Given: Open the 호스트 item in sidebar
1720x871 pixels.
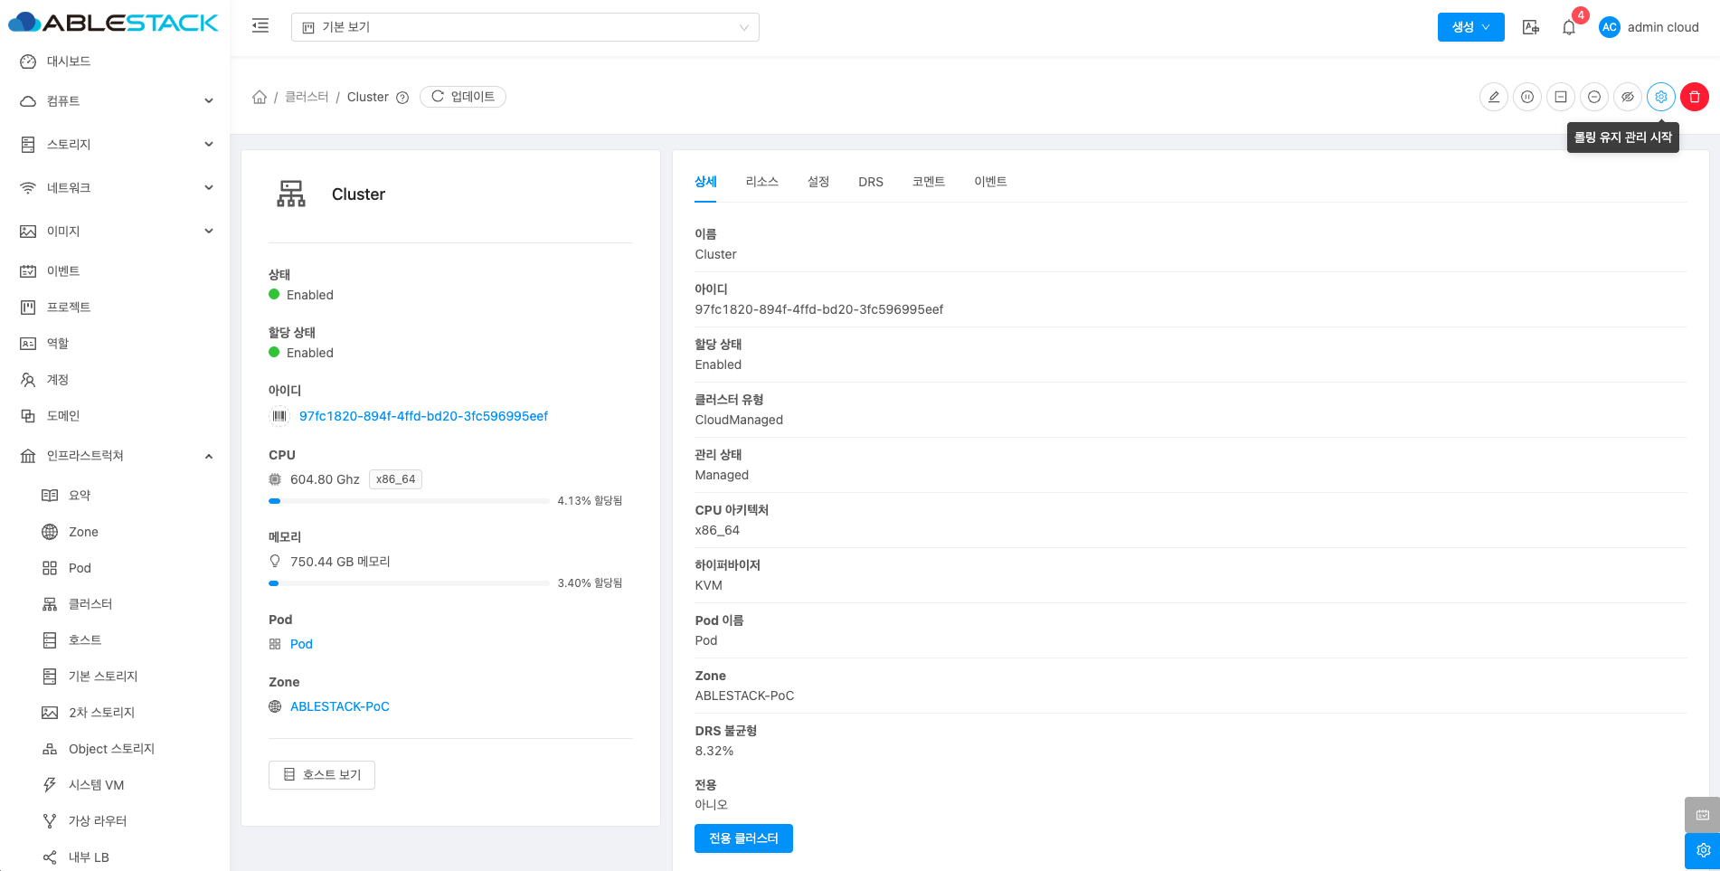Looking at the screenshot, I should [x=85, y=640].
